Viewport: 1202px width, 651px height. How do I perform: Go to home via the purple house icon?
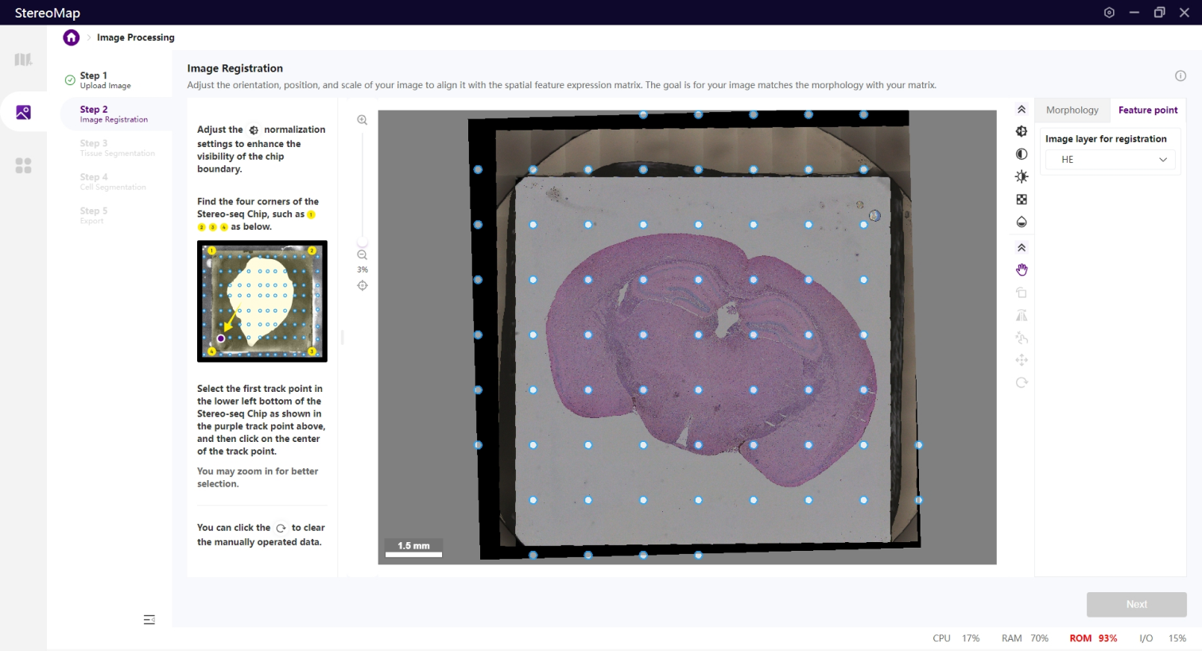click(72, 37)
